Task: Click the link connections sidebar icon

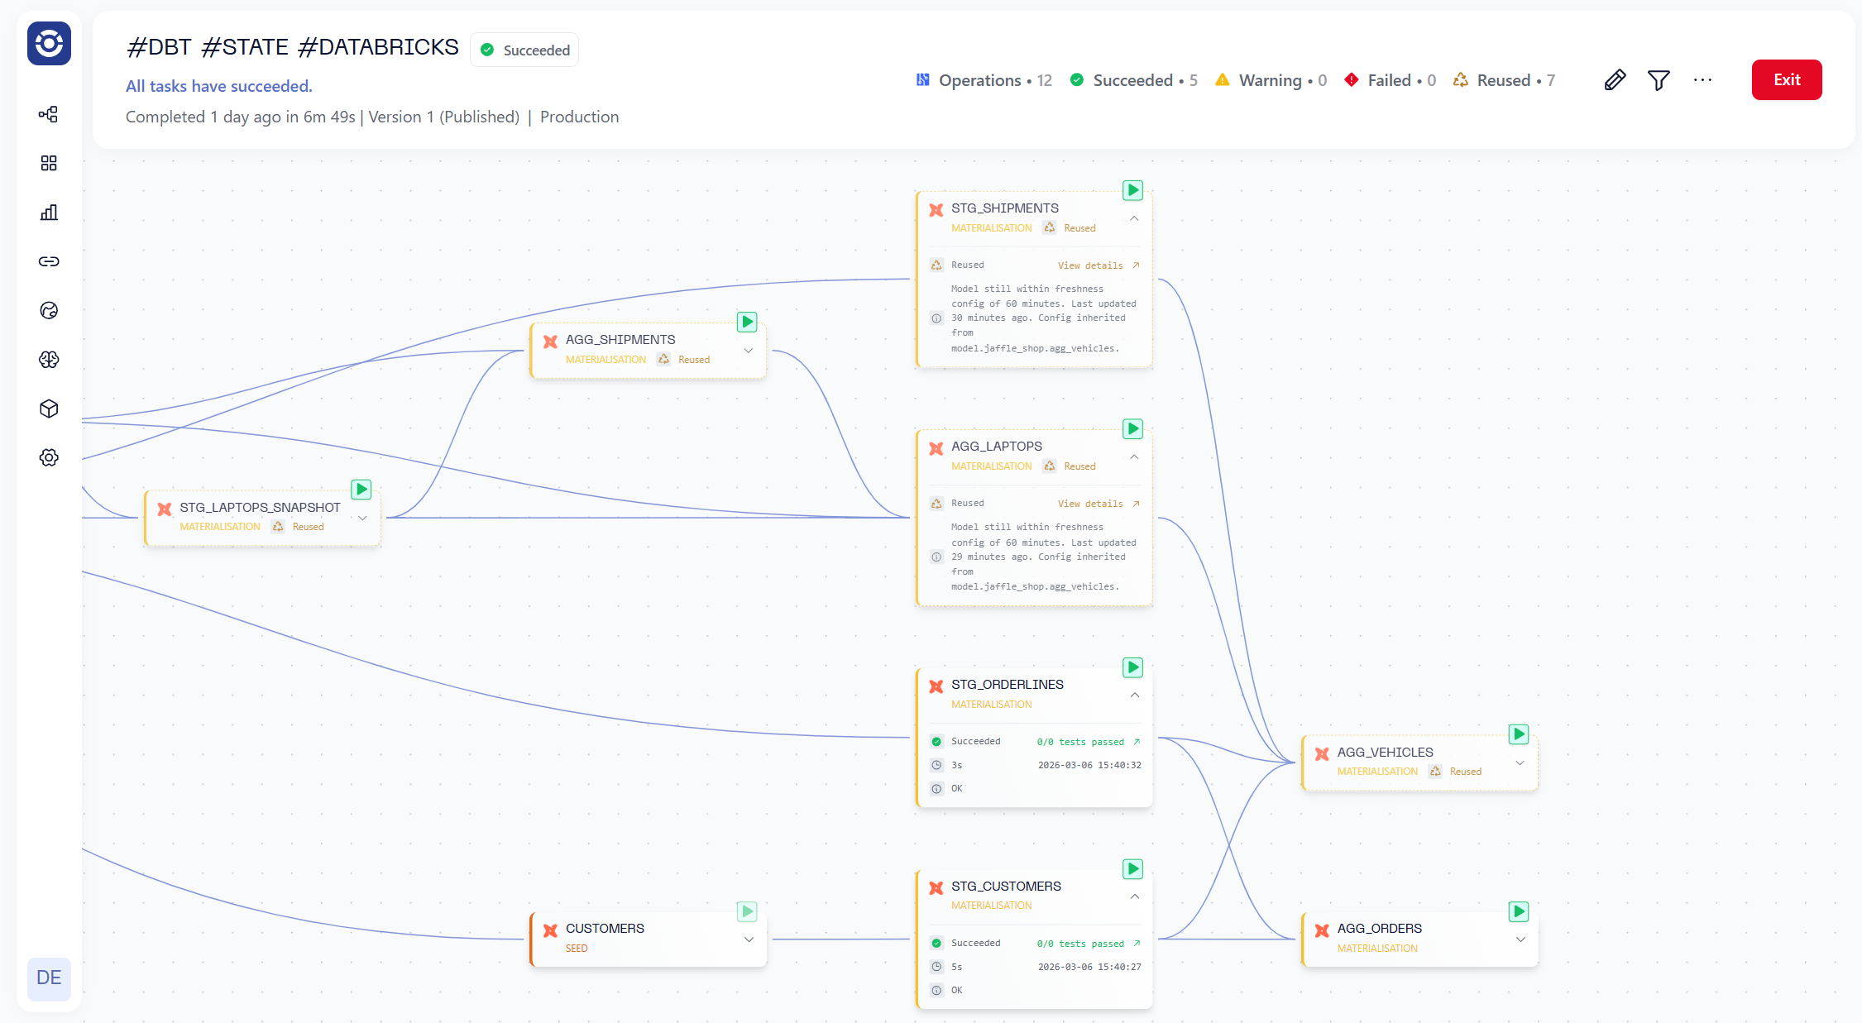Action: 49,261
